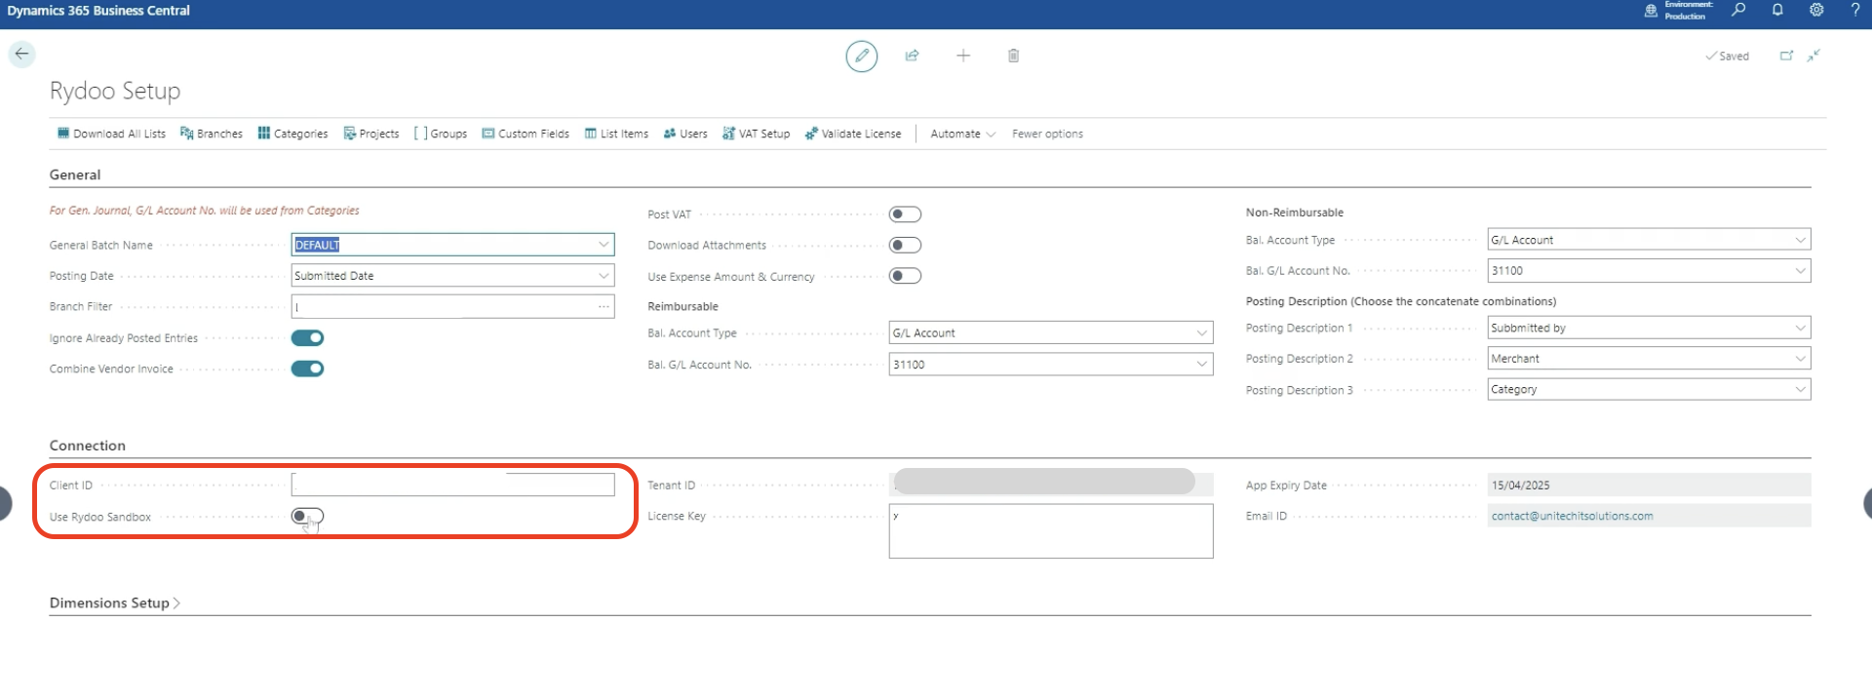
Task: Open Posting Description 3 dropdown
Action: coord(1800,390)
